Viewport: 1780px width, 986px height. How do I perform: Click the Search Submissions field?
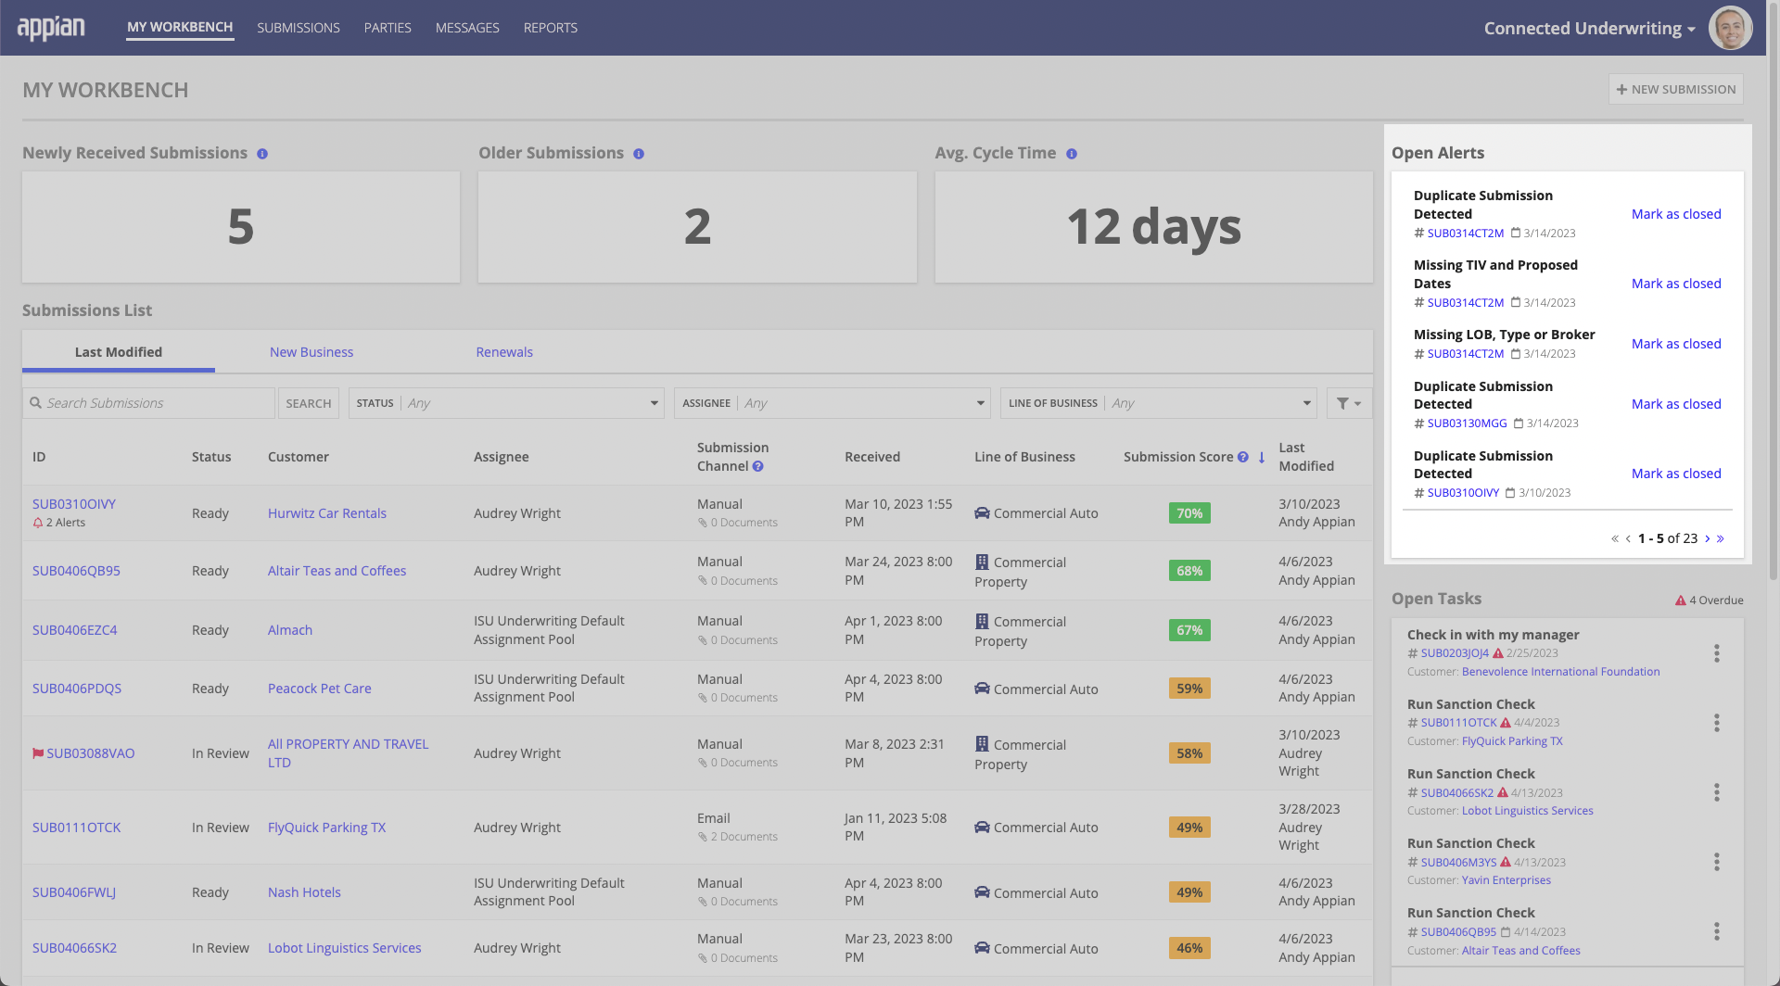click(148, 403)
